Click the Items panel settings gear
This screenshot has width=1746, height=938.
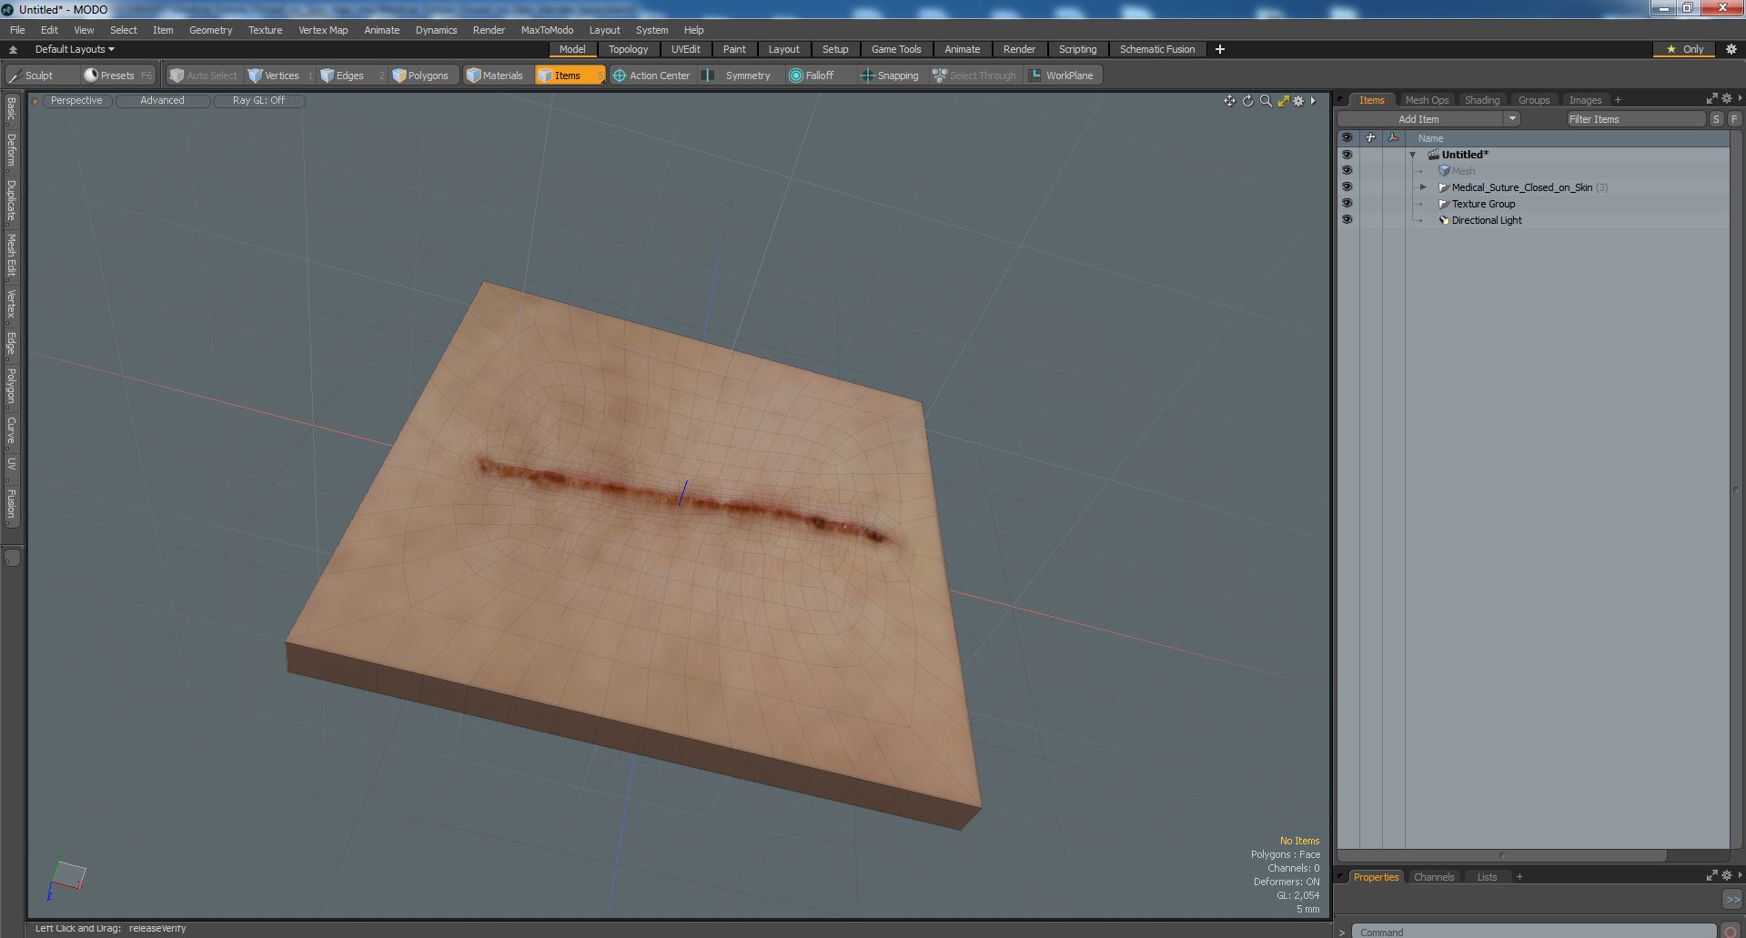tap(1726, 98)
